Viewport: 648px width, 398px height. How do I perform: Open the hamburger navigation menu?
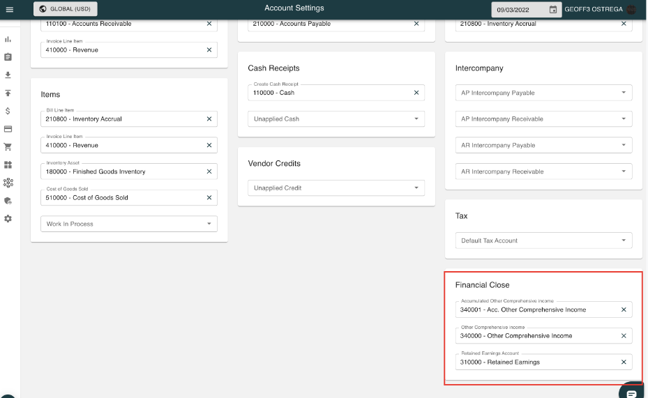[10, 10]
